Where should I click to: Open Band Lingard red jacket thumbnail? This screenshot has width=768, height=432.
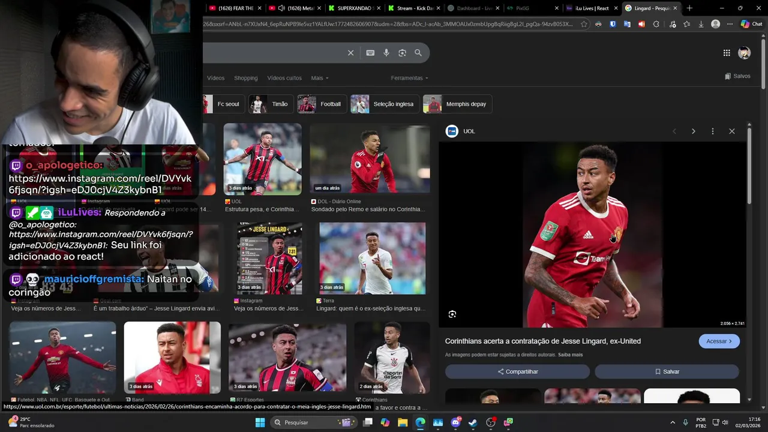click(172, 358)
